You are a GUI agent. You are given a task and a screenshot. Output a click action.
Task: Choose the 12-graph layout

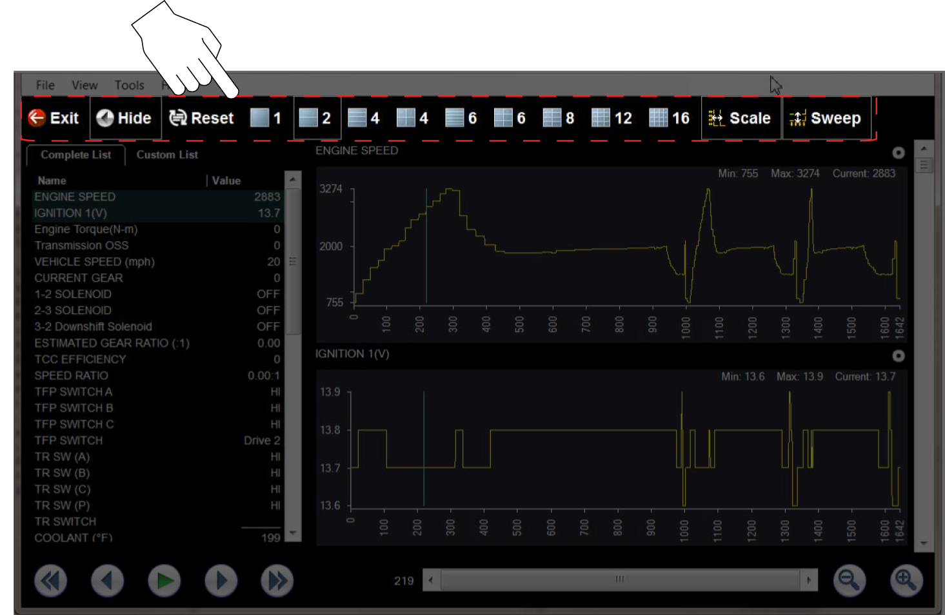click(x=612, y=118)
